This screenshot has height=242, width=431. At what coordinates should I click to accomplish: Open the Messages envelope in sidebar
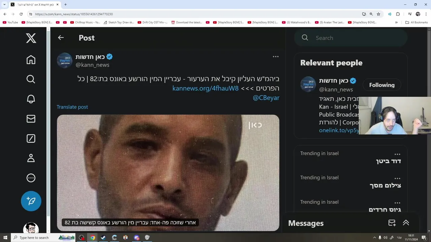pos(31,119)
